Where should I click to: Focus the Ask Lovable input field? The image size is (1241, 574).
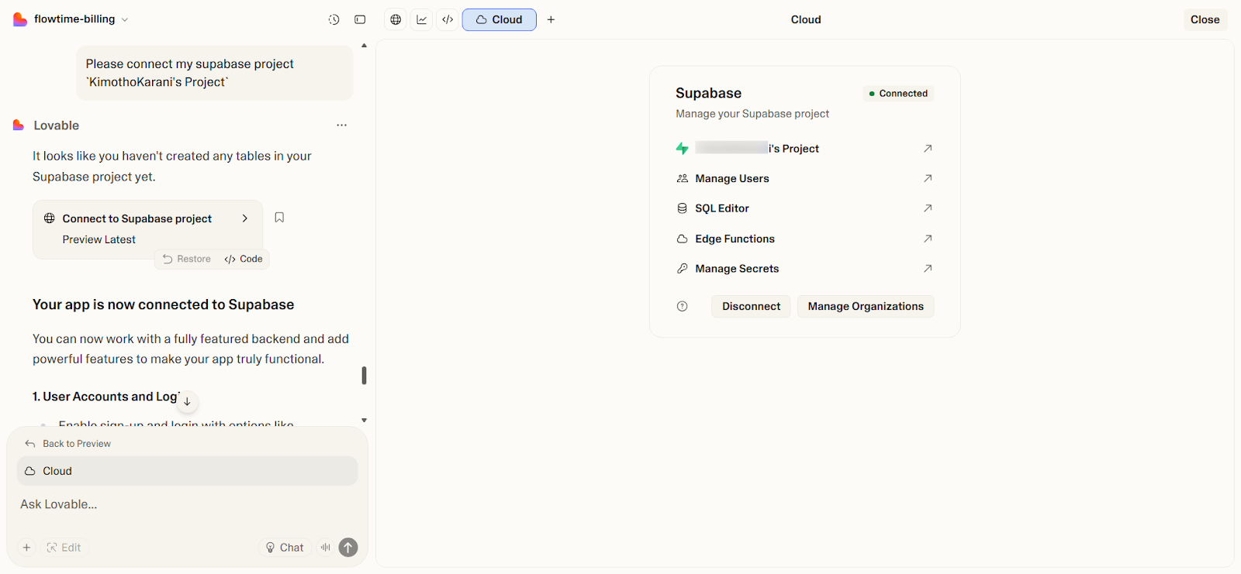188,504
